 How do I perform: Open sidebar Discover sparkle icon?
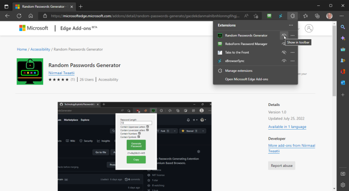point(343,38)
